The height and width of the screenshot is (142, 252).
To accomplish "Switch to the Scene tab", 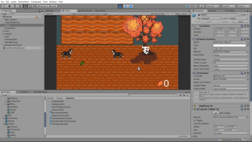I will pyautogui.click(x=50, y=11).
